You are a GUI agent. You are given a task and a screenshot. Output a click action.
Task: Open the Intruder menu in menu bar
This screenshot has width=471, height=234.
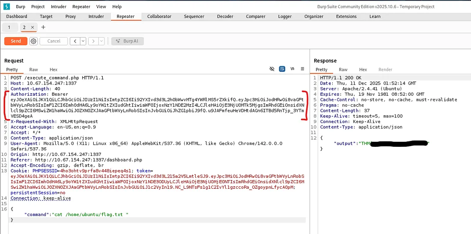(x=59, y=7)
